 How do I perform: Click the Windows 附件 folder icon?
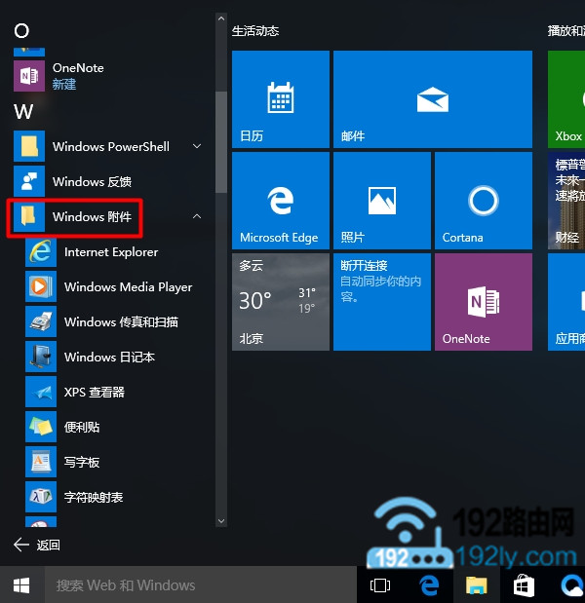[29, 216]
